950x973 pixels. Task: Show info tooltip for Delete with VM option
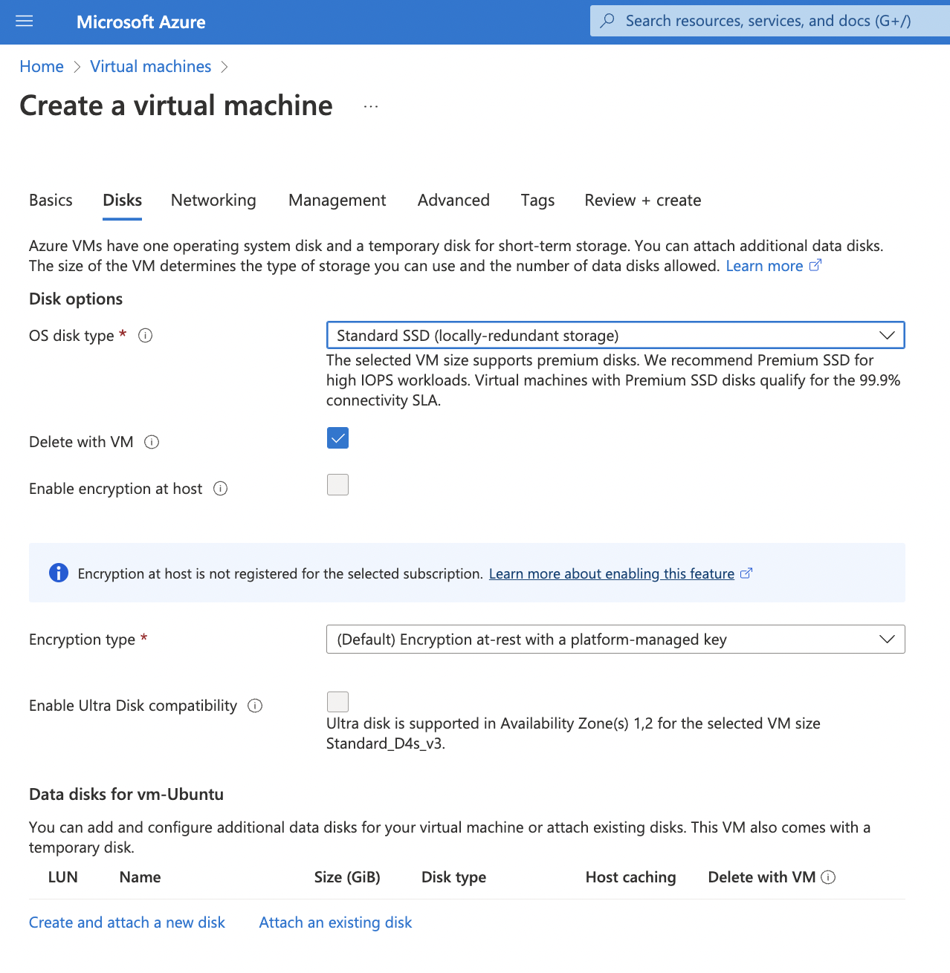pyautogui.click(x=152, y=442)
